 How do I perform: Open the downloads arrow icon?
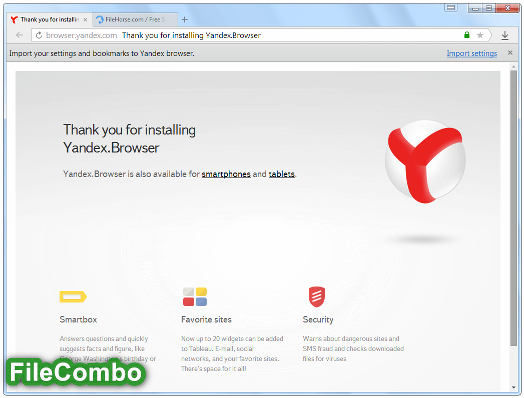click(505, 35)
